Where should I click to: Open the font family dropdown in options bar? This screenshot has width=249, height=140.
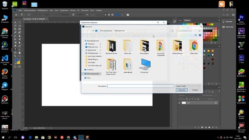[x=50, y=15]
